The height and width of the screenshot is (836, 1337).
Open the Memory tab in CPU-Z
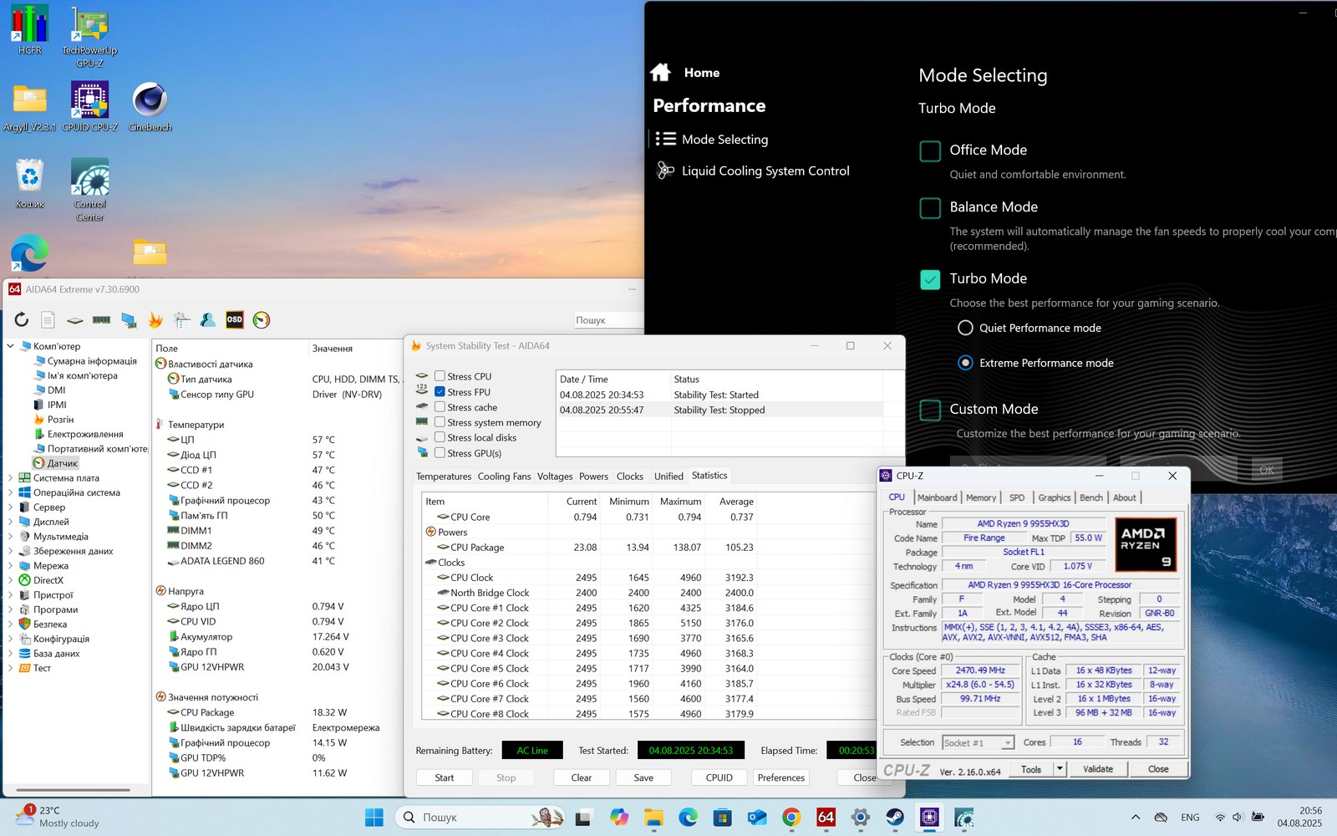[x=981, y=497]
